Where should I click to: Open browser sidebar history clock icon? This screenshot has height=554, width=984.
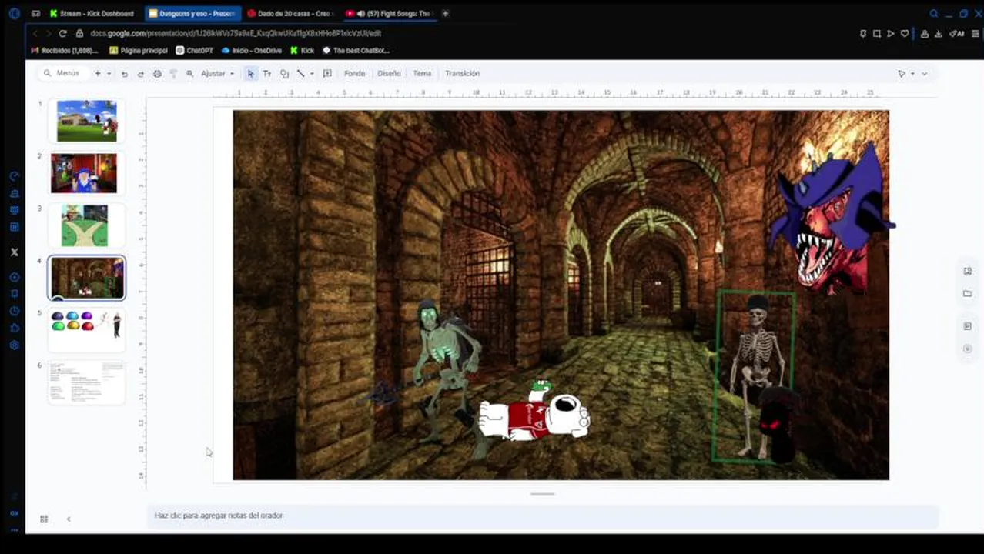(14, 311)
